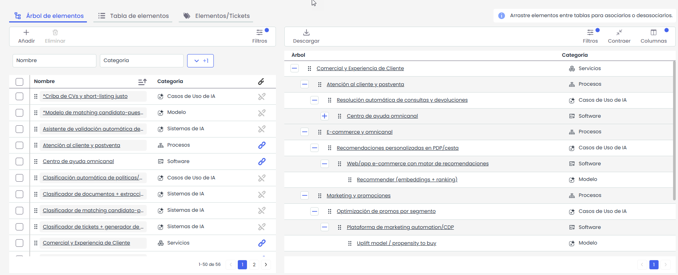
Task: Expand the Centro de ayuda omnicanal tree node
Action: point(324,116)
